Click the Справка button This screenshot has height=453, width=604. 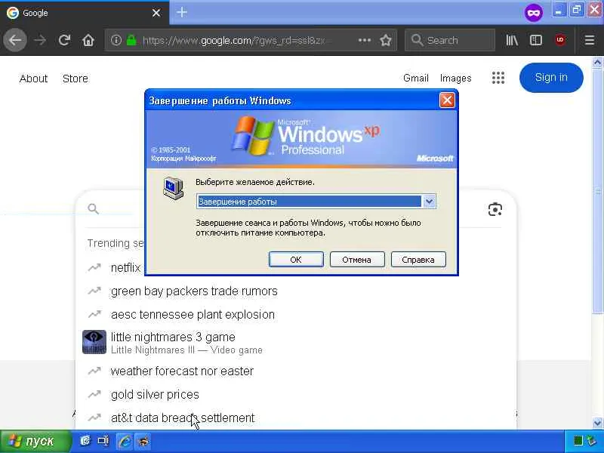click(418, 259)
